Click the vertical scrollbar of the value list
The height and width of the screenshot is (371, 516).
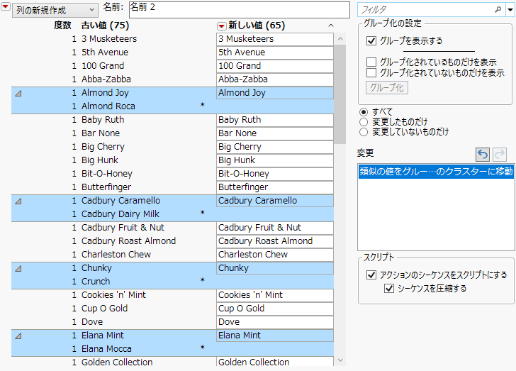(340, 142)
